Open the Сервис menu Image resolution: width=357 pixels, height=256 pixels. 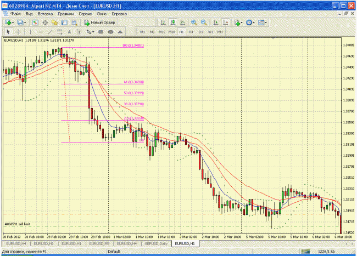click(85, 14)
